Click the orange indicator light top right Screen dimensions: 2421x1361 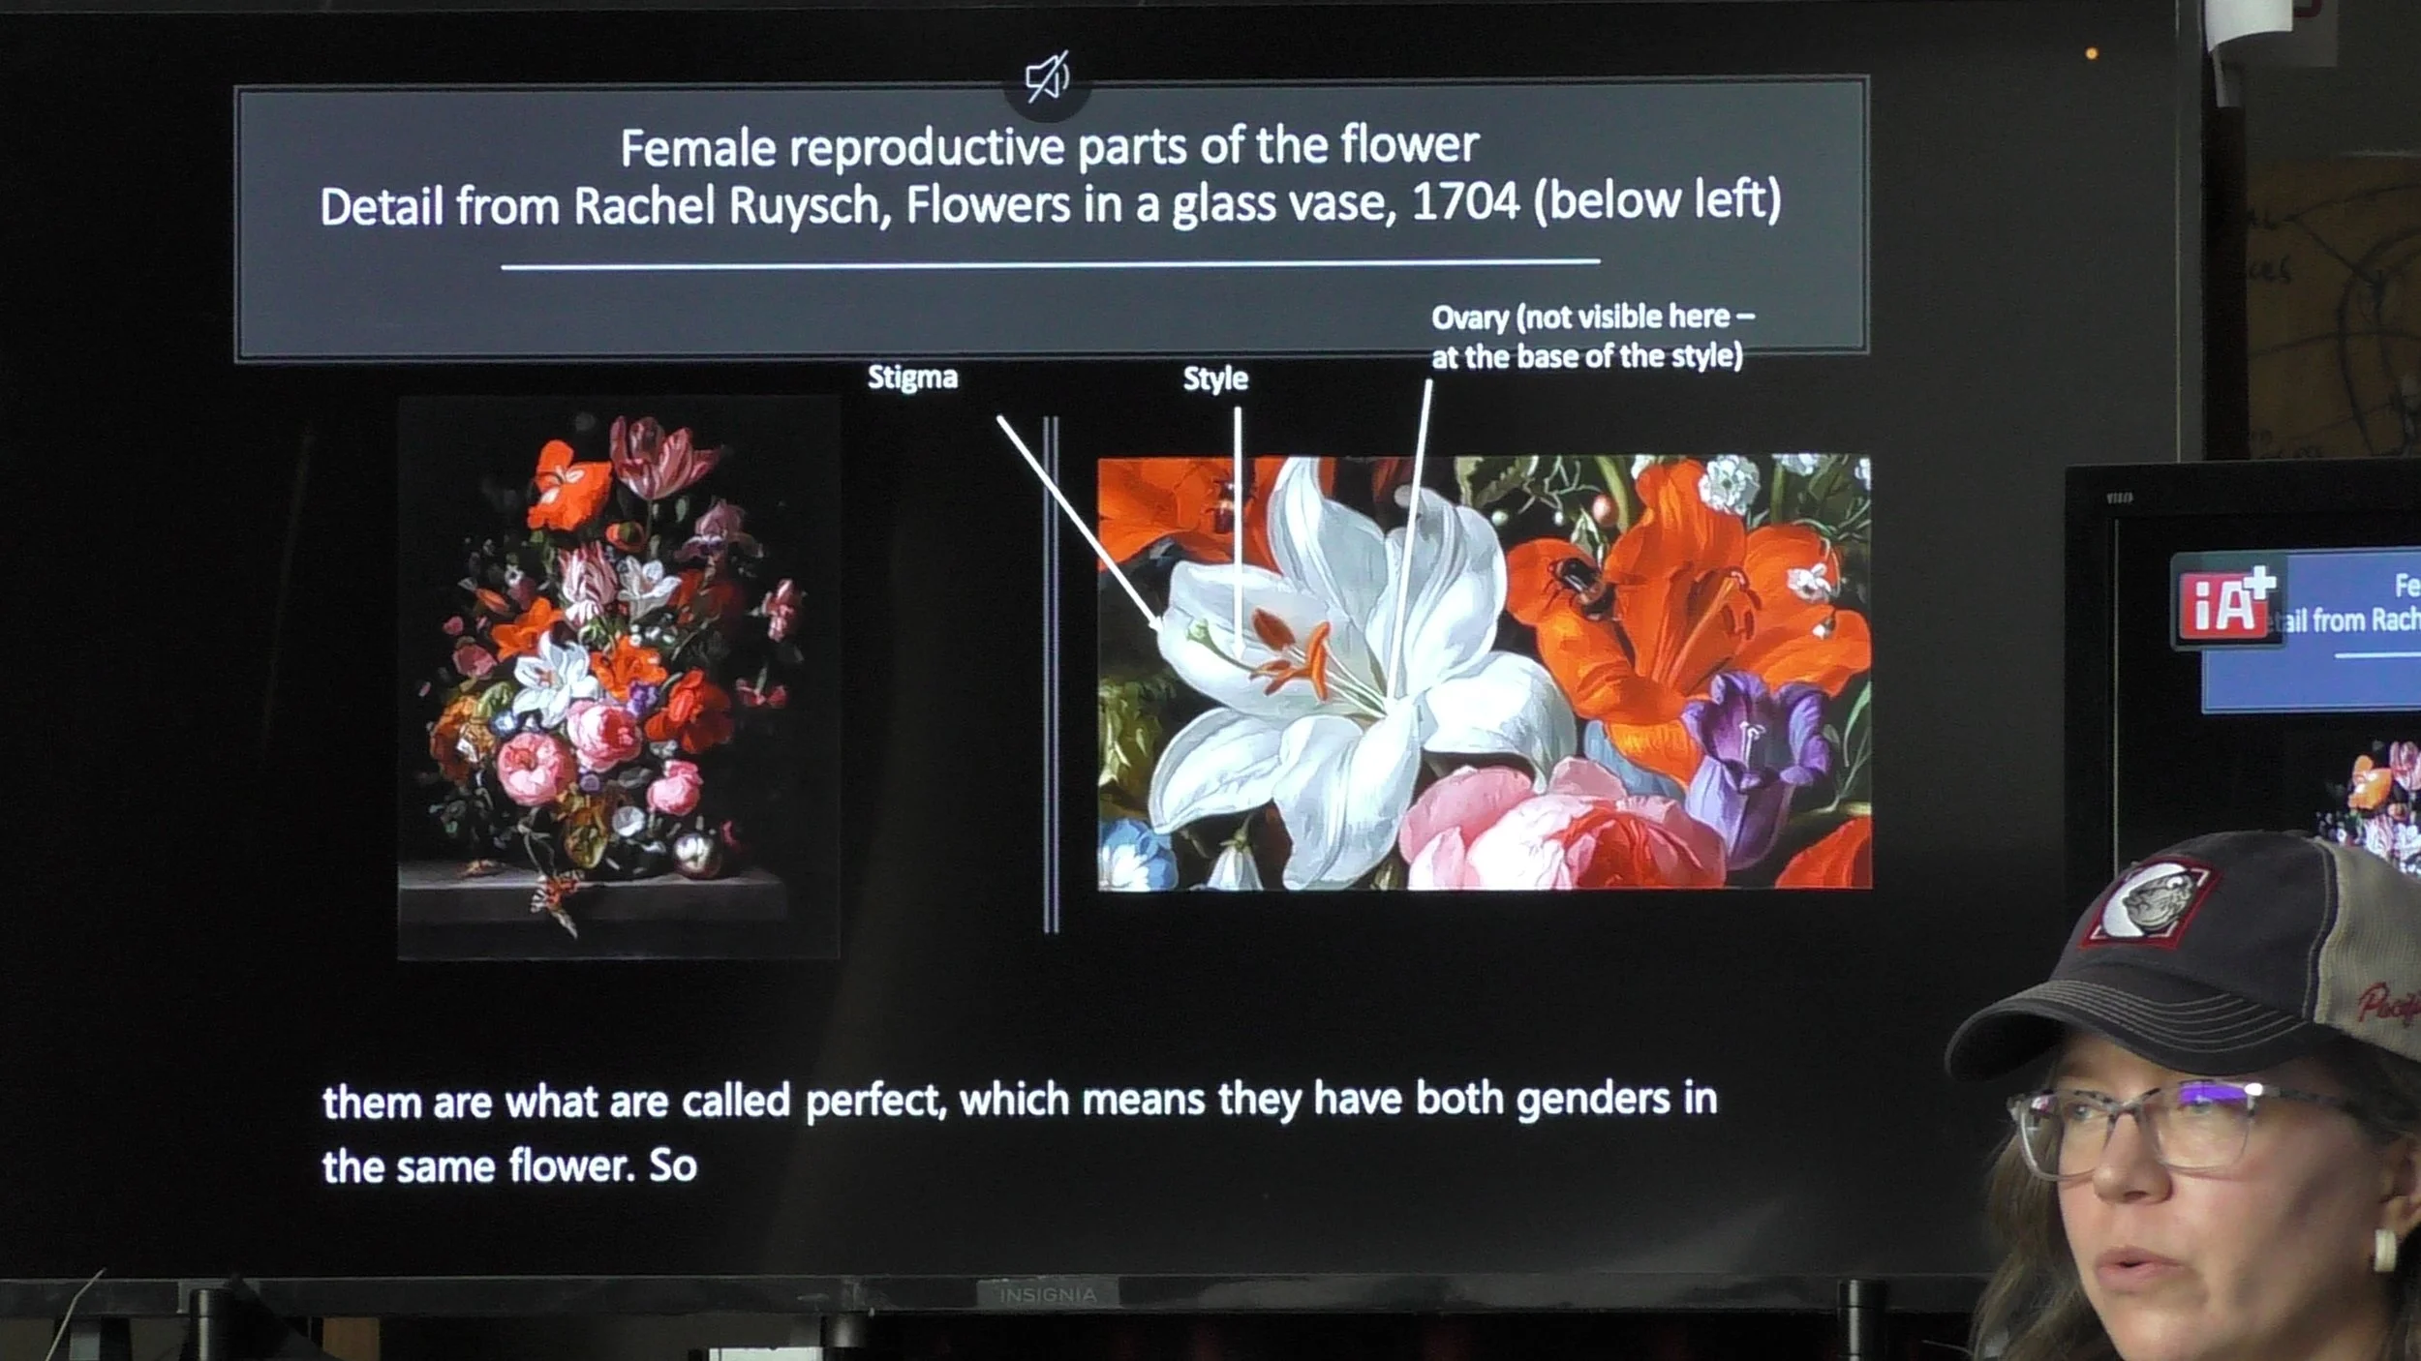click(x=2091, y=54)
